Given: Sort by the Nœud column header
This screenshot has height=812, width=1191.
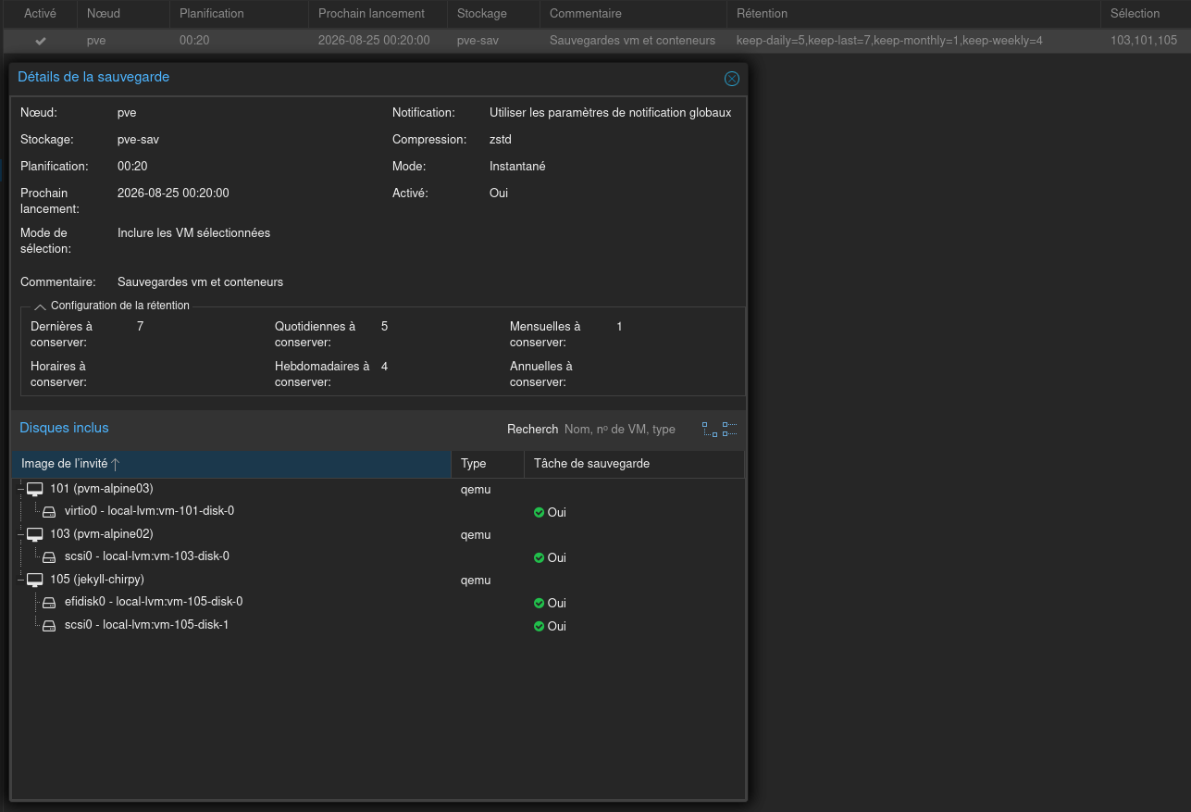Looking at the screenshot, I should point(123,14).
